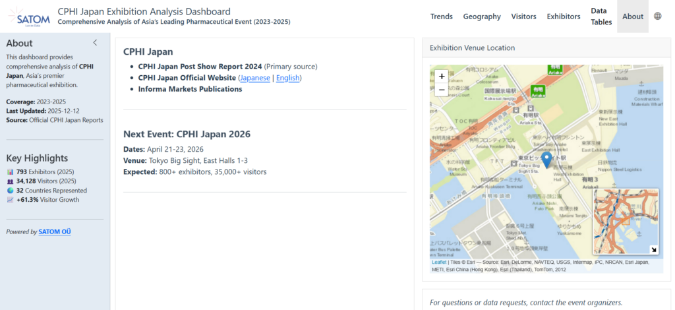Click the overview minimap thumbnail
Viewport: 675px width, 310px height.
[x=623, y=221]
